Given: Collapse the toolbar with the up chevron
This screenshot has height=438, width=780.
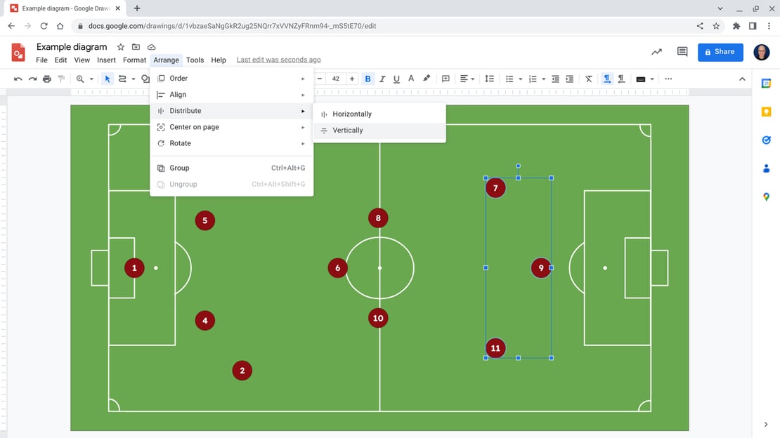Looking at the screenshot, I should pyautogui.click(x=742, y=79).
